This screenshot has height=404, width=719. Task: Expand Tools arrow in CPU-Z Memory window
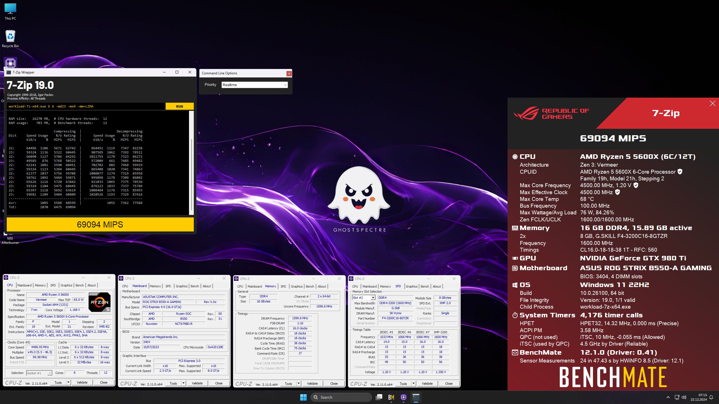(299, 384)
